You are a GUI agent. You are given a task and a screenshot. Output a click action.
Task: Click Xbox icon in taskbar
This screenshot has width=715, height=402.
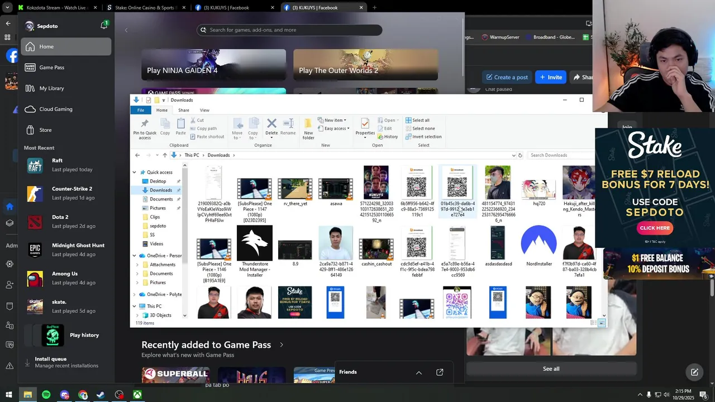[137, 395]
